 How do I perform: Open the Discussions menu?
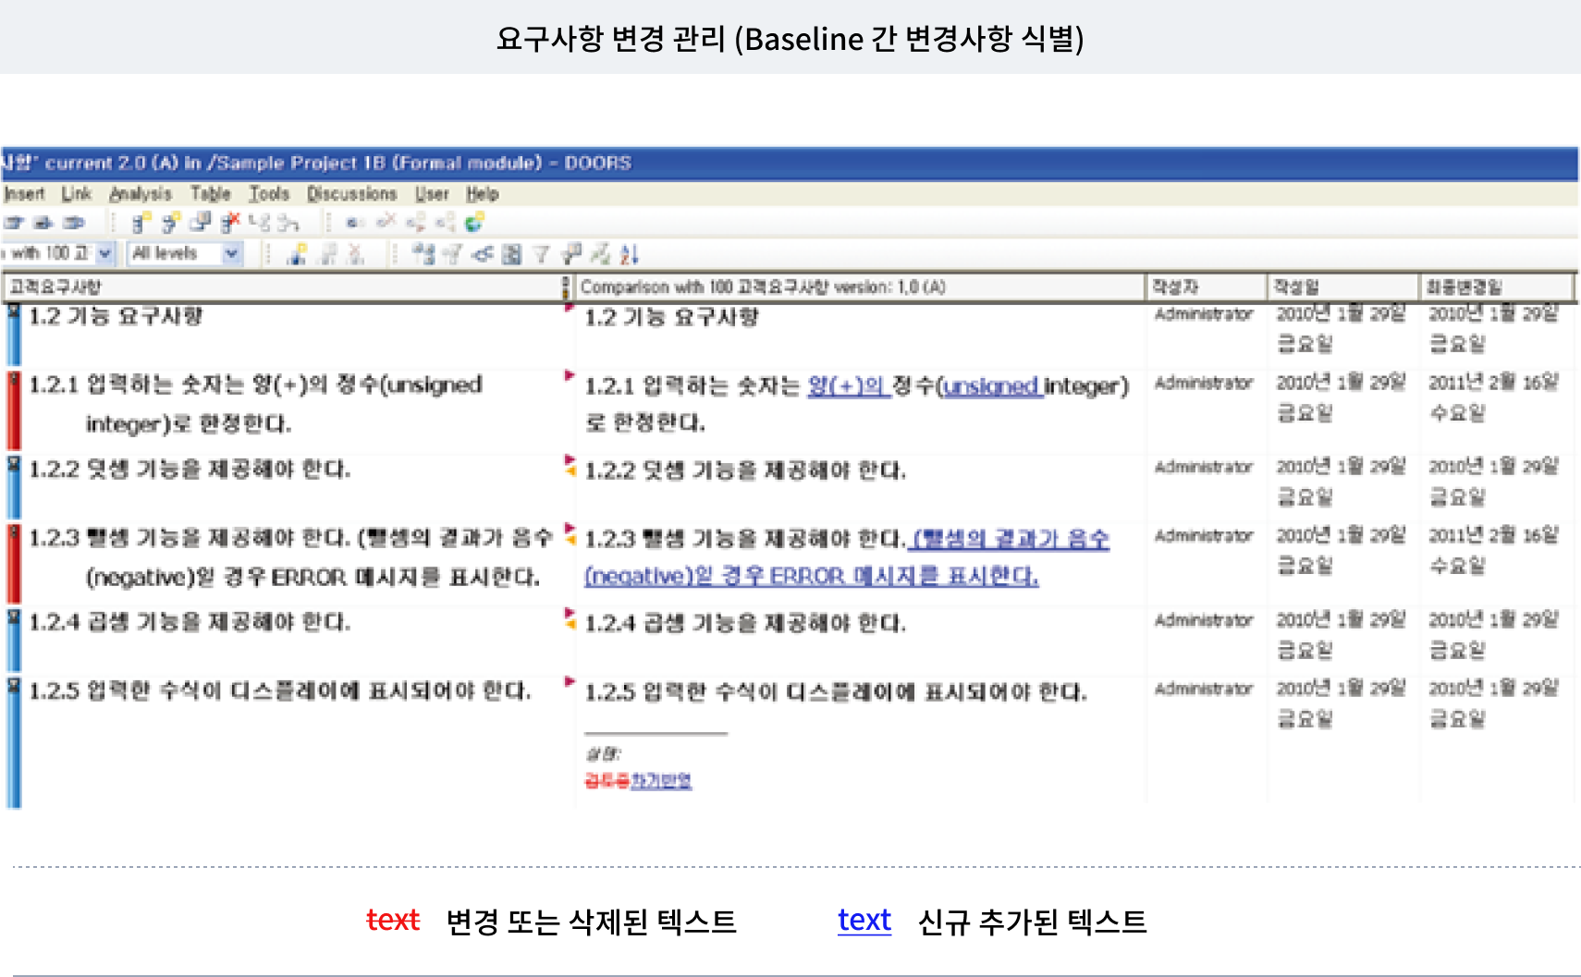352,194
